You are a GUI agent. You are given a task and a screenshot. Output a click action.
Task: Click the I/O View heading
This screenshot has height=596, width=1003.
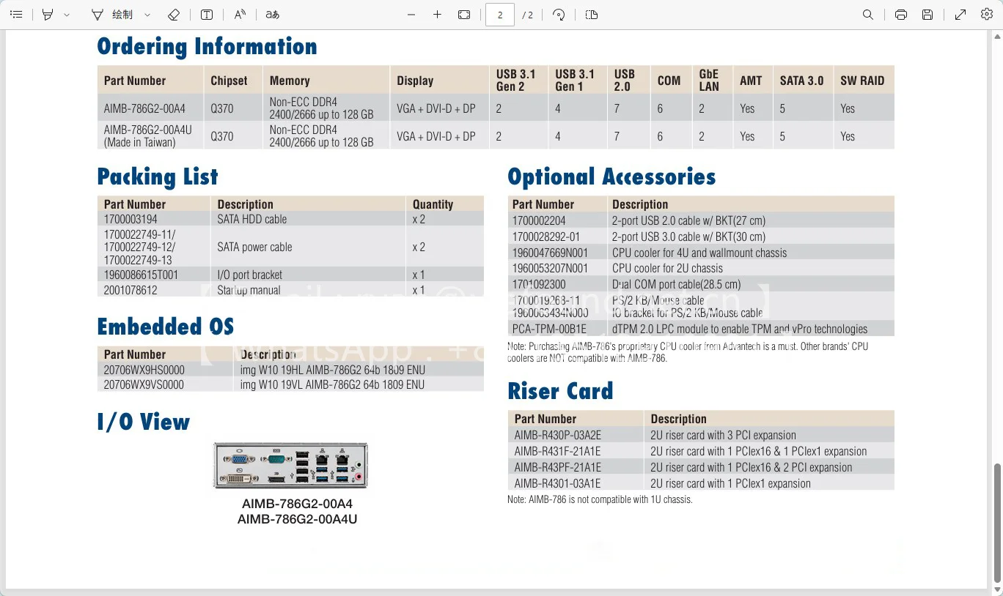(144, 422)
